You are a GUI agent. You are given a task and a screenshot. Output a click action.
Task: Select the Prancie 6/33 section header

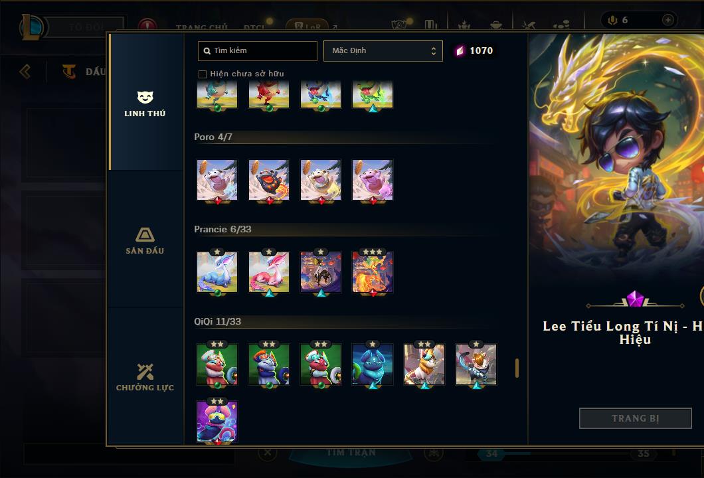tap(222, 229)
